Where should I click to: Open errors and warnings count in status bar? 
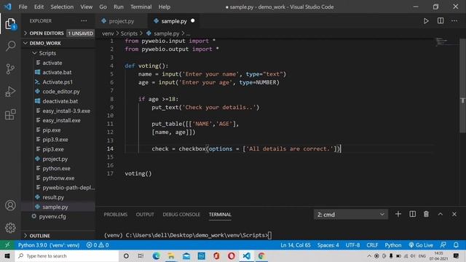pyautogui.click(x=98, y=245)
